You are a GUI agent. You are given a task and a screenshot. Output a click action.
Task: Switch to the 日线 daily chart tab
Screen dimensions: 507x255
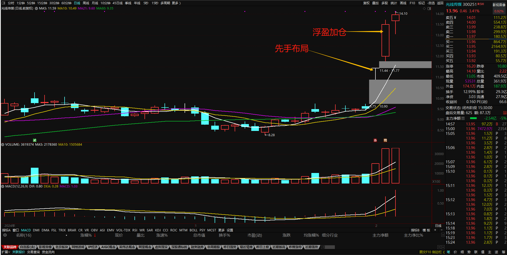pos(77,3)
